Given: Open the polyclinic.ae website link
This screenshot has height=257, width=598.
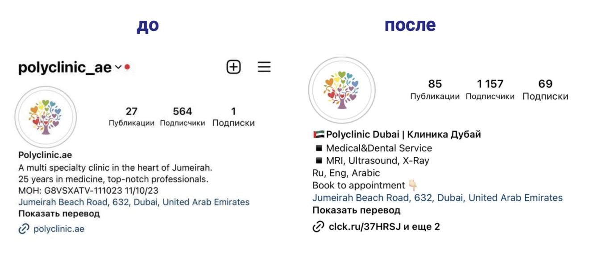Looking at the screenshot, I should [x=59, y=229].
